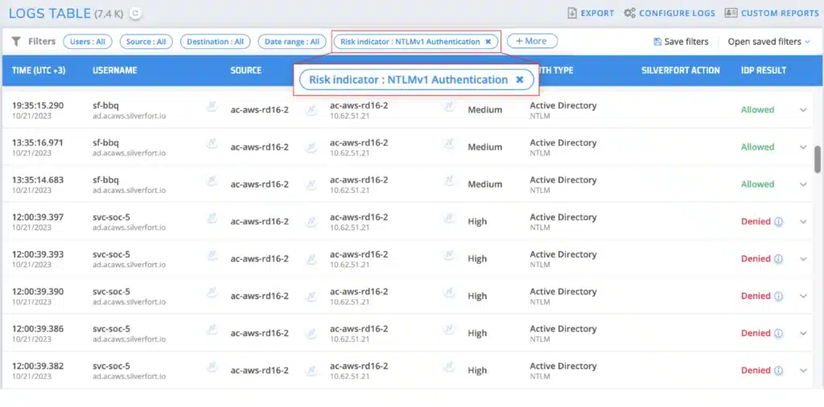
Task: Click destination IP 10.62.51.21 in the 12:00:39.382 row
Action: click(349, 376)
